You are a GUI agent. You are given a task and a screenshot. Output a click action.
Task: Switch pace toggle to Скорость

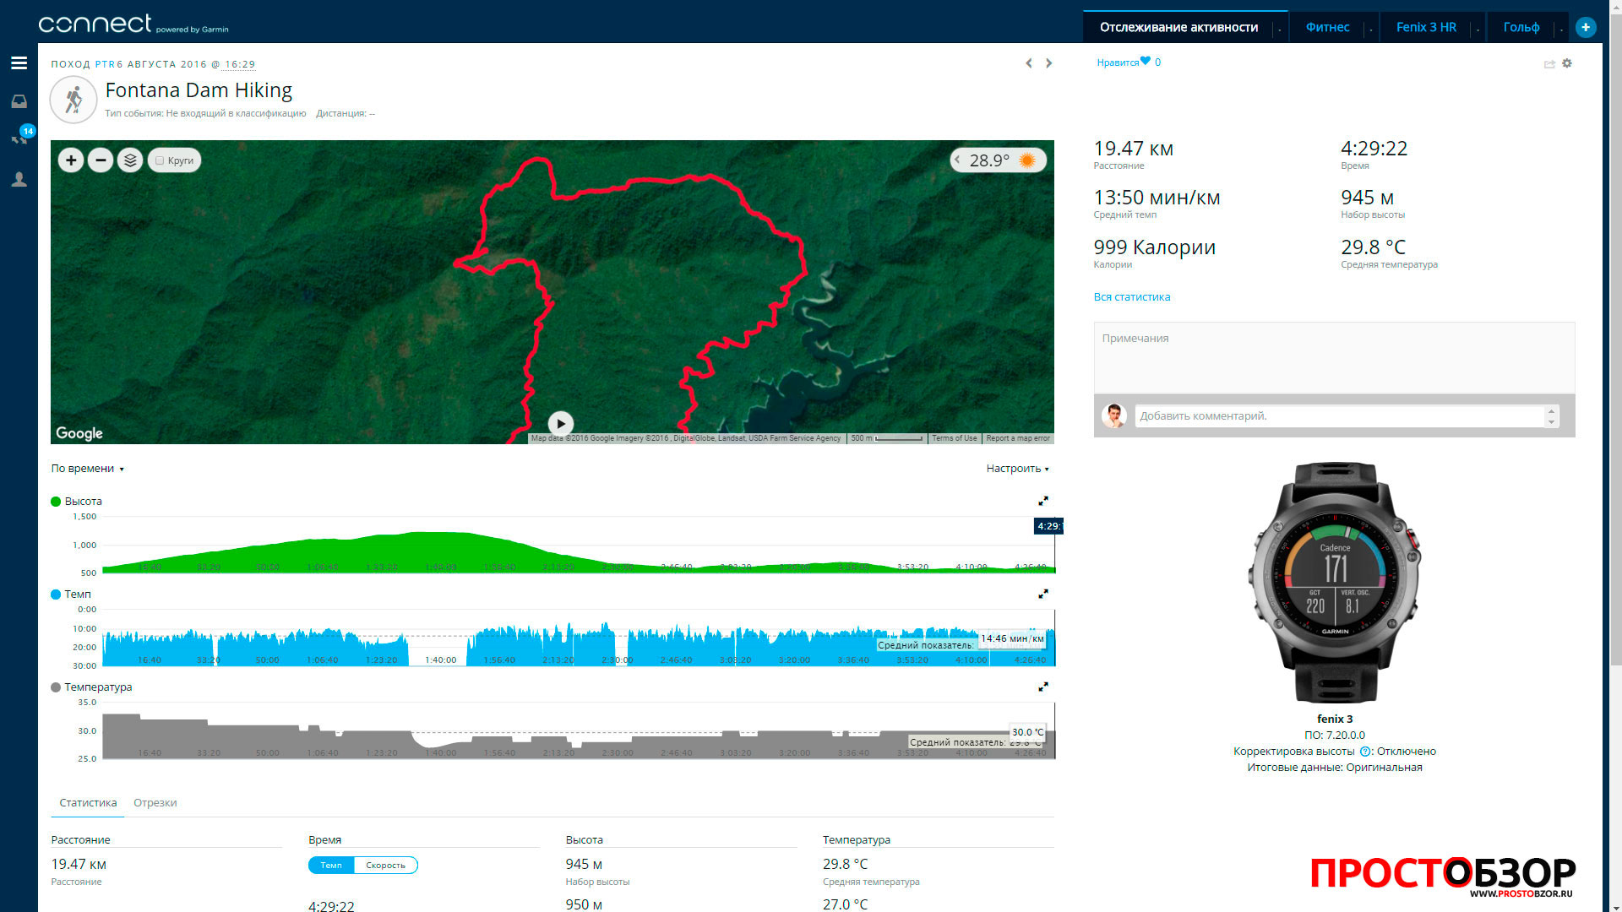[x=385, y=865]
